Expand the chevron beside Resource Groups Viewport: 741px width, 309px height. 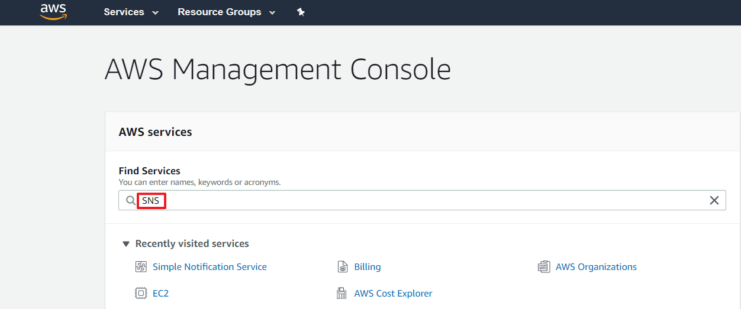pyautogui.click(x=272, y=12)
